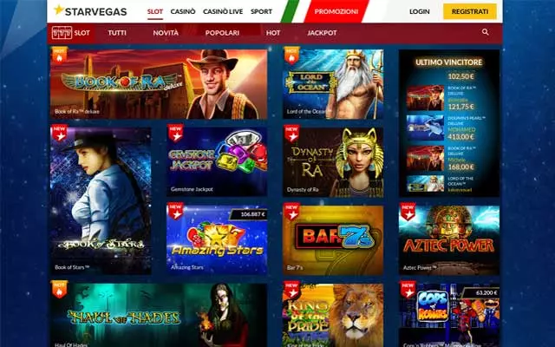This screenshot has height=347, width=555.
Task: Click NEW star badge on Gemstone Jackpot
Action: (175, 133)
